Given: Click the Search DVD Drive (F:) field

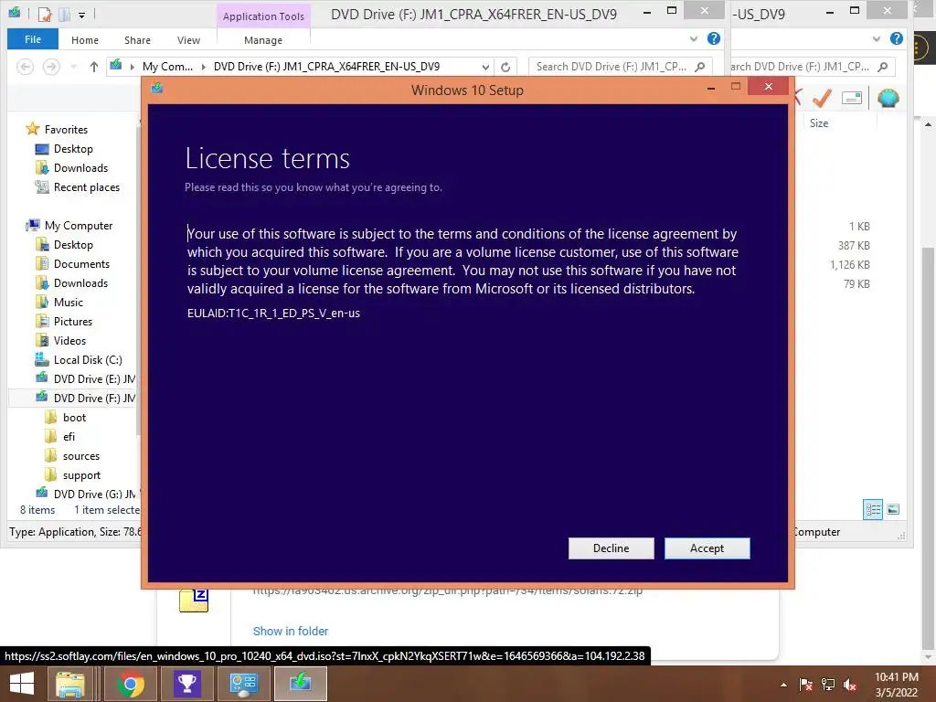Looking at the screenshot, I should point(621,66).
